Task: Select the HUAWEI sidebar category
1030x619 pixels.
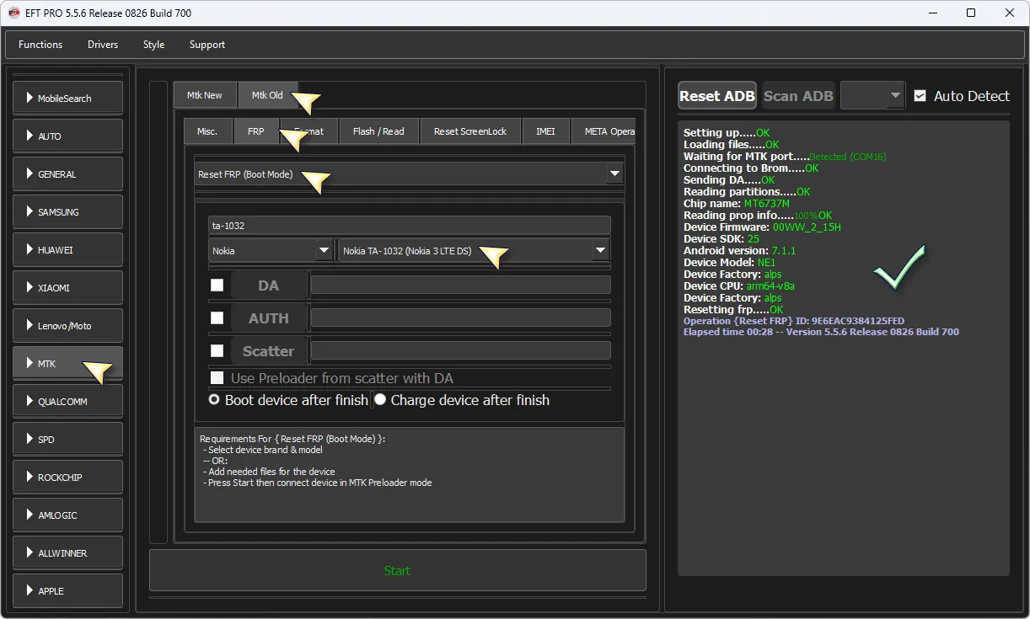Action: click(67, 249)
